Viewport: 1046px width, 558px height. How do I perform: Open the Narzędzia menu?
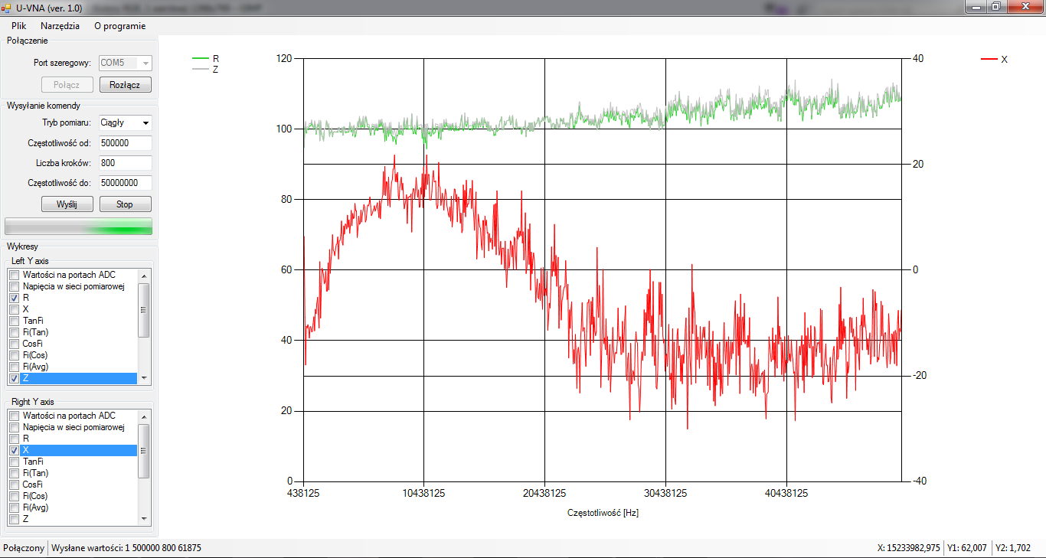click(x=60, y=25)
